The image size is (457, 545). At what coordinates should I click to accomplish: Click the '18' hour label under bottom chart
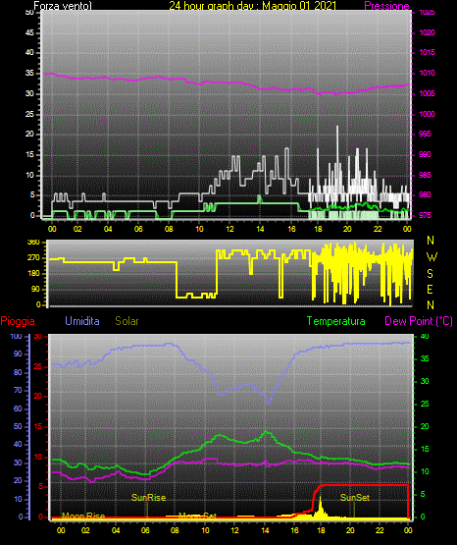[x=321, y=530]
